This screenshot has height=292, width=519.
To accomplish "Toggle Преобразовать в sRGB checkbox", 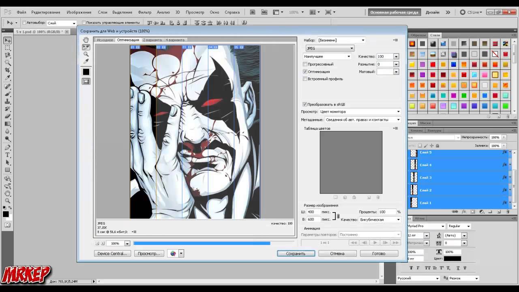I will click(305, 104).
